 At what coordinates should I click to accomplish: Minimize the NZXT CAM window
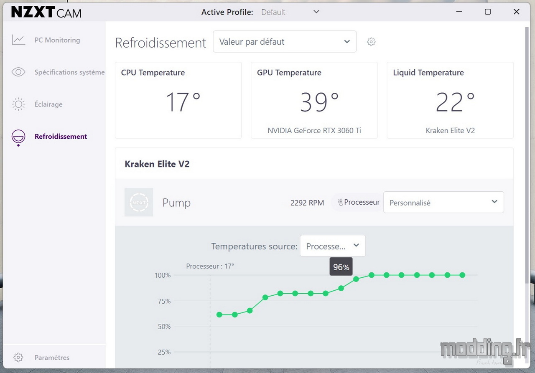[x=459, y=12]
